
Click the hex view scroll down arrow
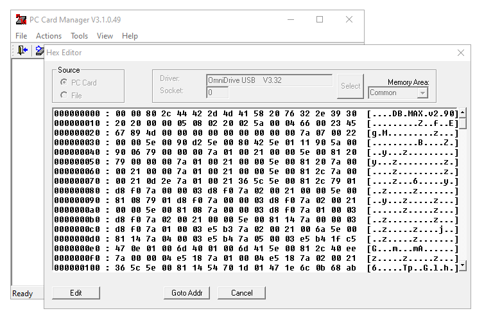pyautogui.click(x=463, y=265)
